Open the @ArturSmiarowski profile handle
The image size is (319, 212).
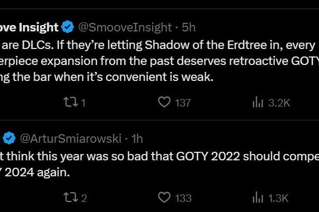(x=71, y=138)
